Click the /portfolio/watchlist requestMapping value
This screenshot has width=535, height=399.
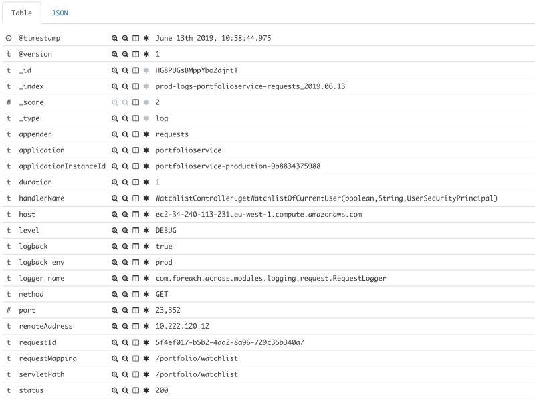(197, 358)
